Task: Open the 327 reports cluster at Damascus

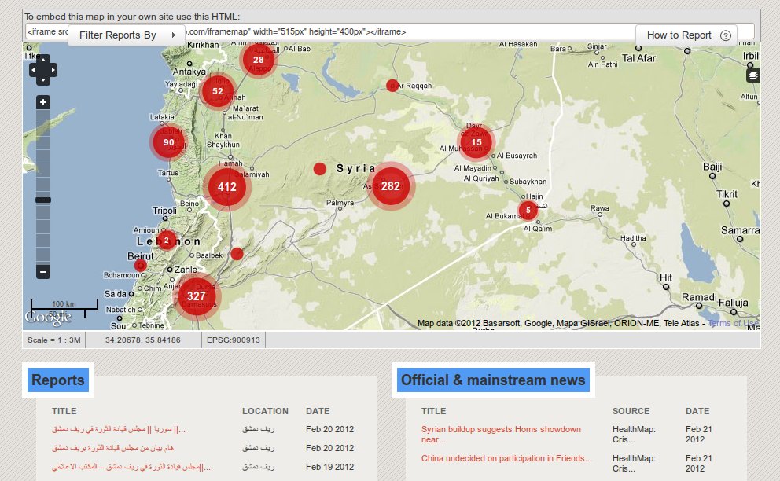Action: 197,296
